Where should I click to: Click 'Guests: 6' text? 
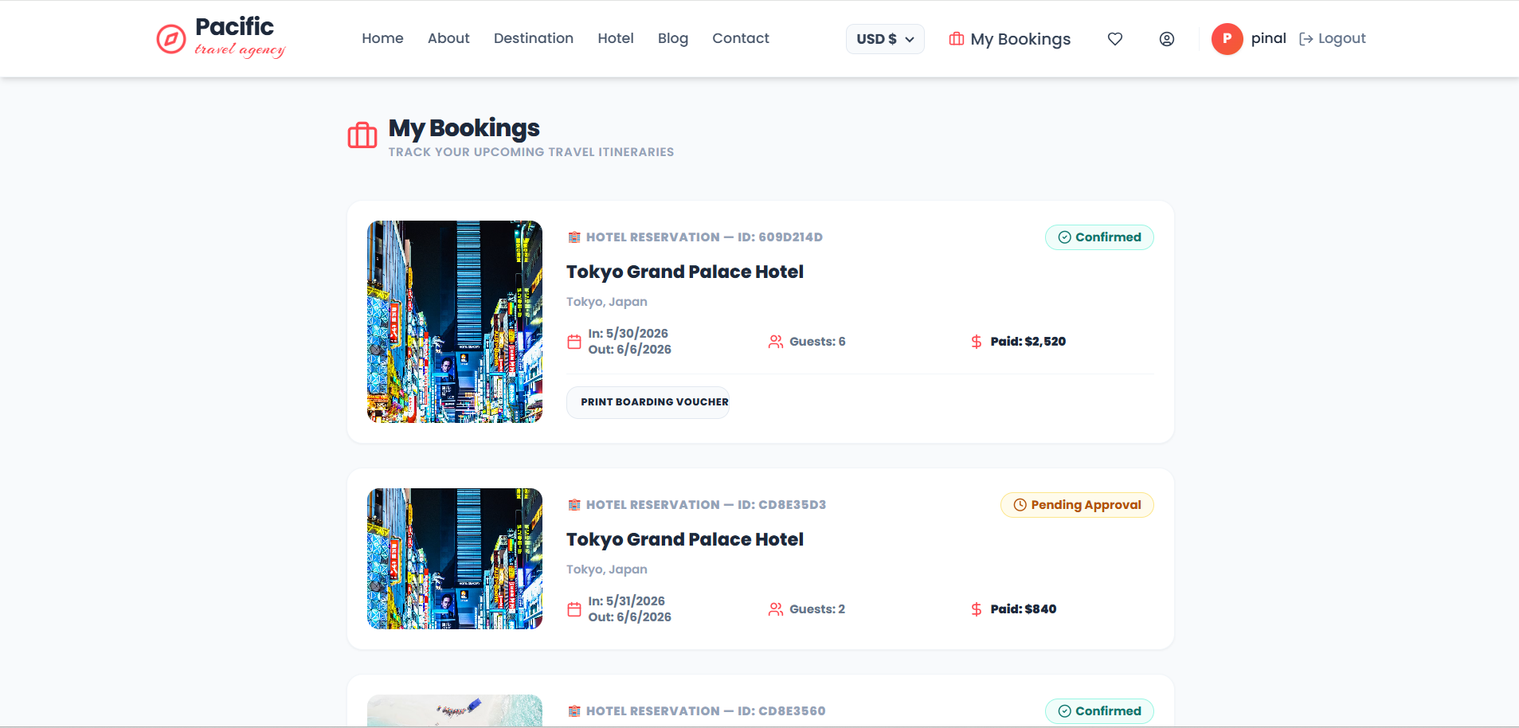point(817,342)
